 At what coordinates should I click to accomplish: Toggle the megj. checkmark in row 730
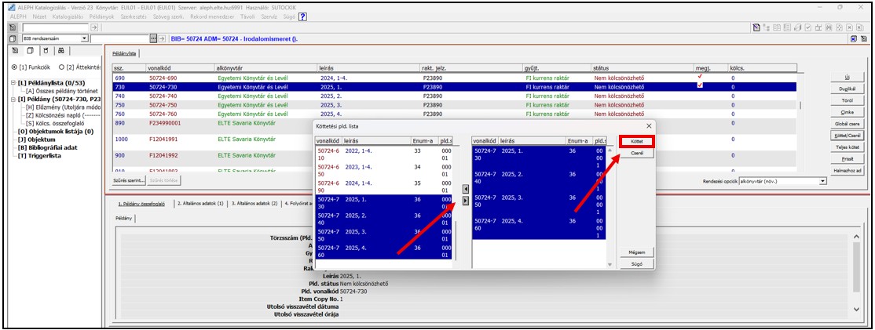coord(700,85)
